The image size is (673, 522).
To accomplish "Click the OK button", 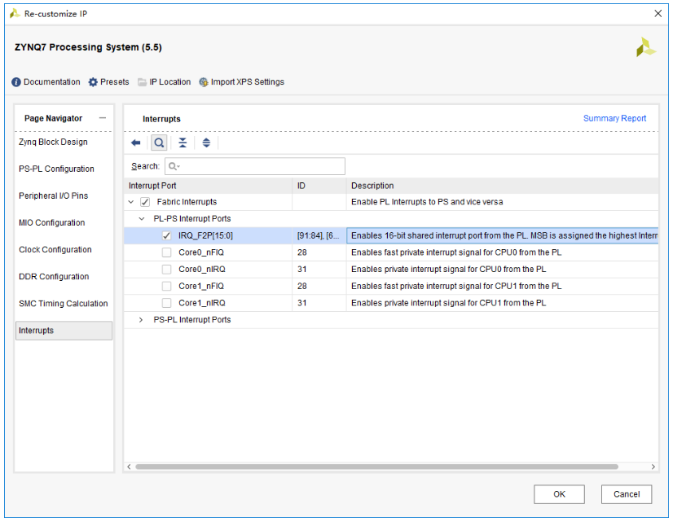I will pos(559,494).
